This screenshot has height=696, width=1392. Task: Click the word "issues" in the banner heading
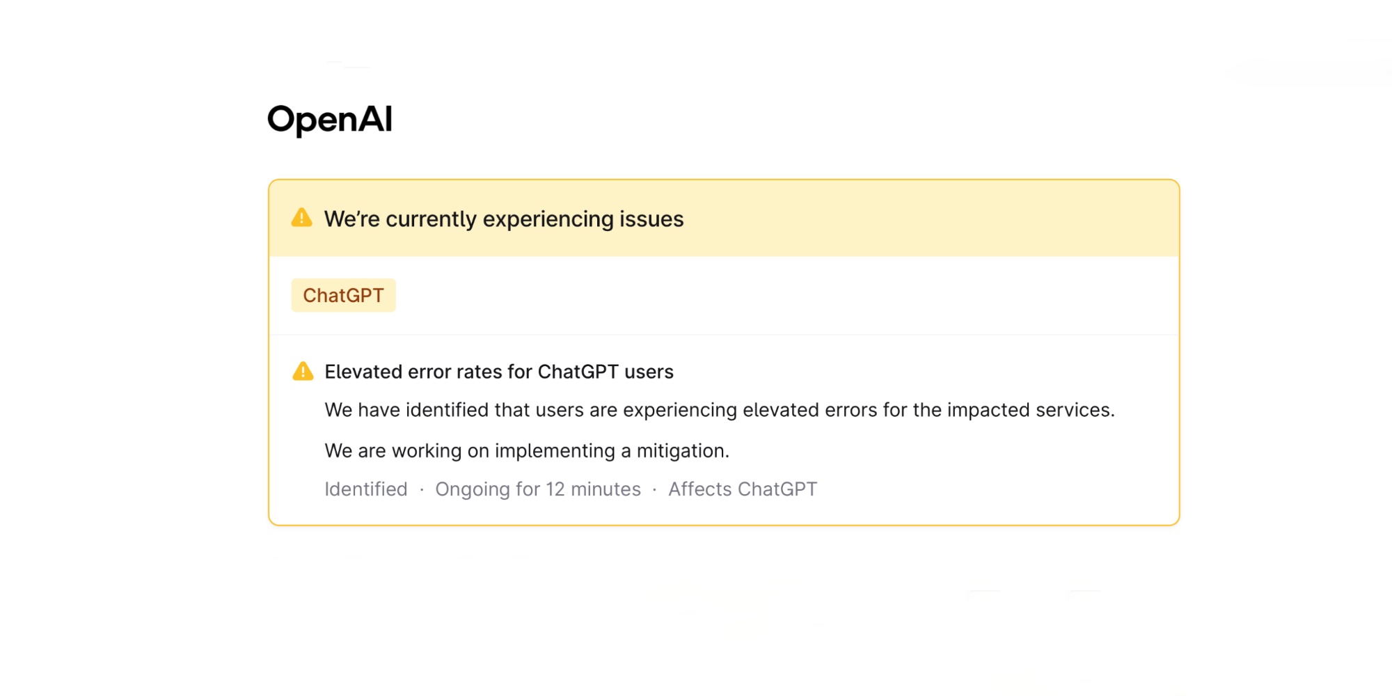651,219
